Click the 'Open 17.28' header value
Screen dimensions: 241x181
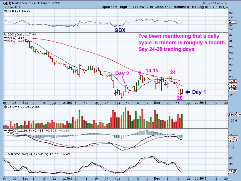click(x=110, y=7)
